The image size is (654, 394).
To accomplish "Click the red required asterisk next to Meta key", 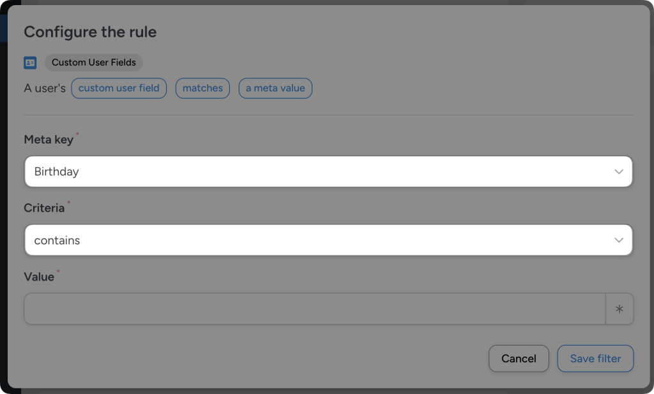I will pos(77,135).
